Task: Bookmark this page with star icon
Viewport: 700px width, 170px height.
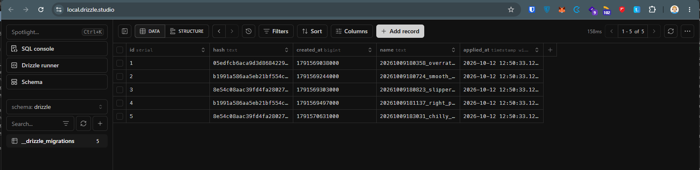Action: [x=511, y=10]
